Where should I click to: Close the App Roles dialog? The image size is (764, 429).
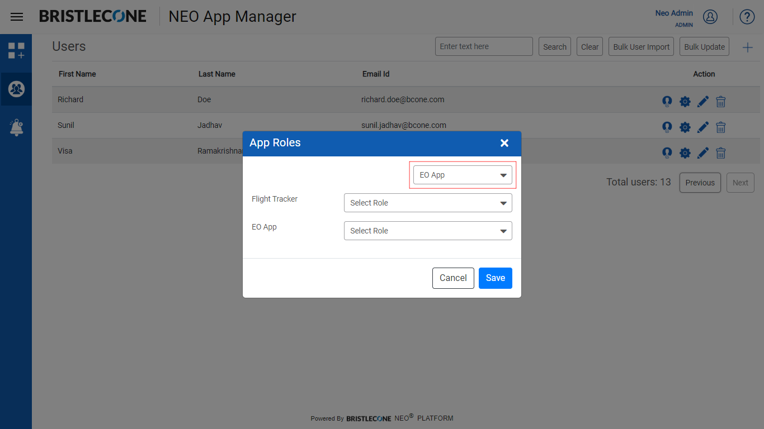coord(504,143)
